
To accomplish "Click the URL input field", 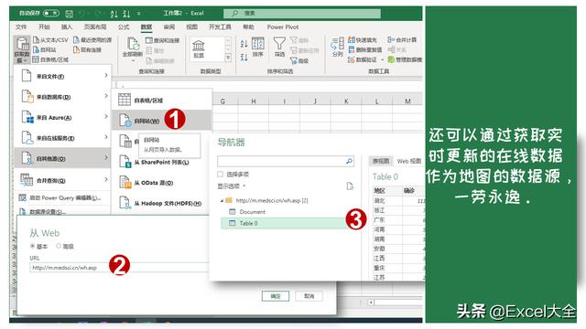I will coord(120,268).
